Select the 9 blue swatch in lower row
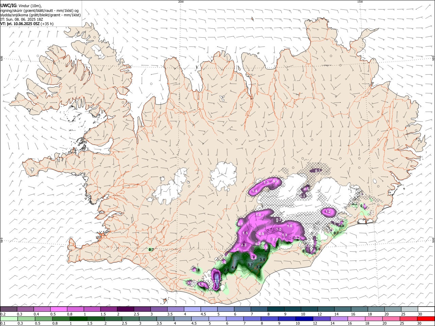Viewport: 435px width, 326px height. point(286,319)
